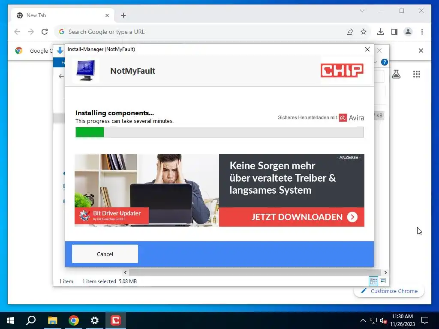Reload the Chrome page
The height and width of the screenshot is (329, 439).
[45, 32]
